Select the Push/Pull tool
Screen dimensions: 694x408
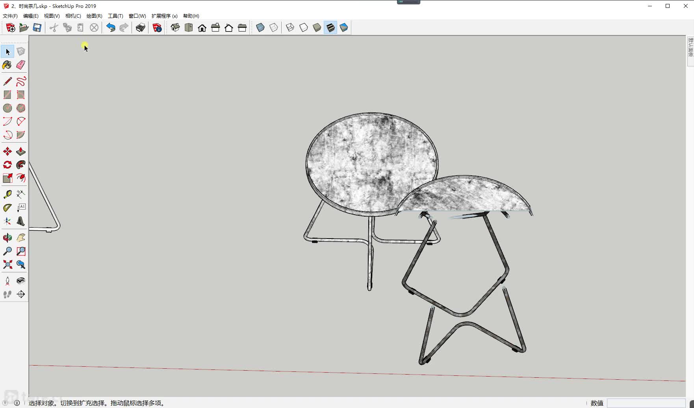click(21, 151)
